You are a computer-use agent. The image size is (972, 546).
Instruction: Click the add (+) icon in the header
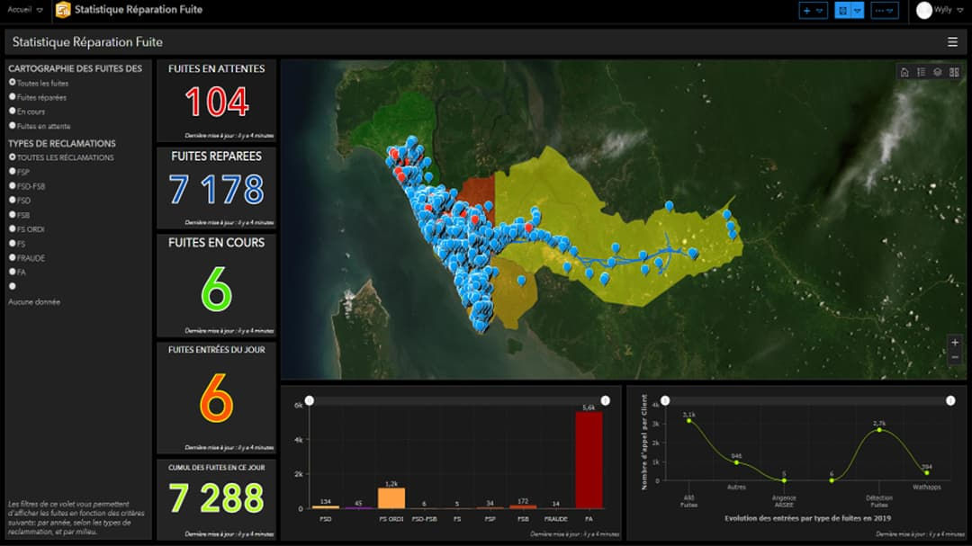[x=806, y=10]
